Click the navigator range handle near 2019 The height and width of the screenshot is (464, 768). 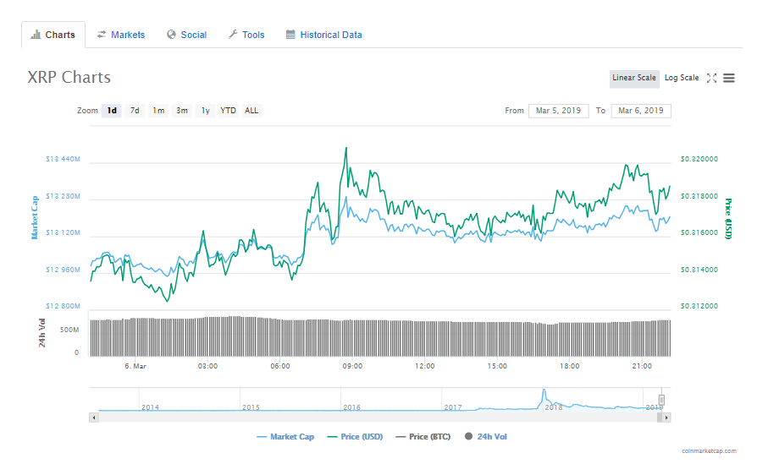click(661, 400)
